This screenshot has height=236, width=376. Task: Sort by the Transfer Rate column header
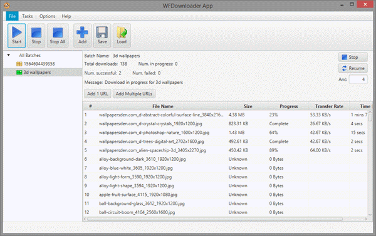coord(329,106)
